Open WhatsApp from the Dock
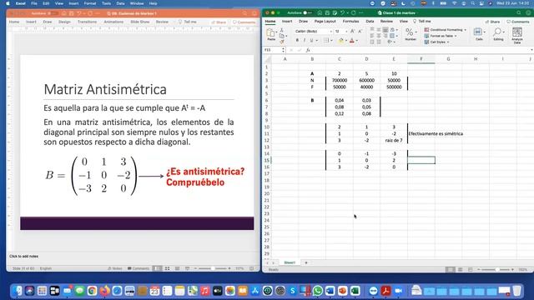Image resolution: width=534 pixels, height=300 pixels. pos(317,291)
